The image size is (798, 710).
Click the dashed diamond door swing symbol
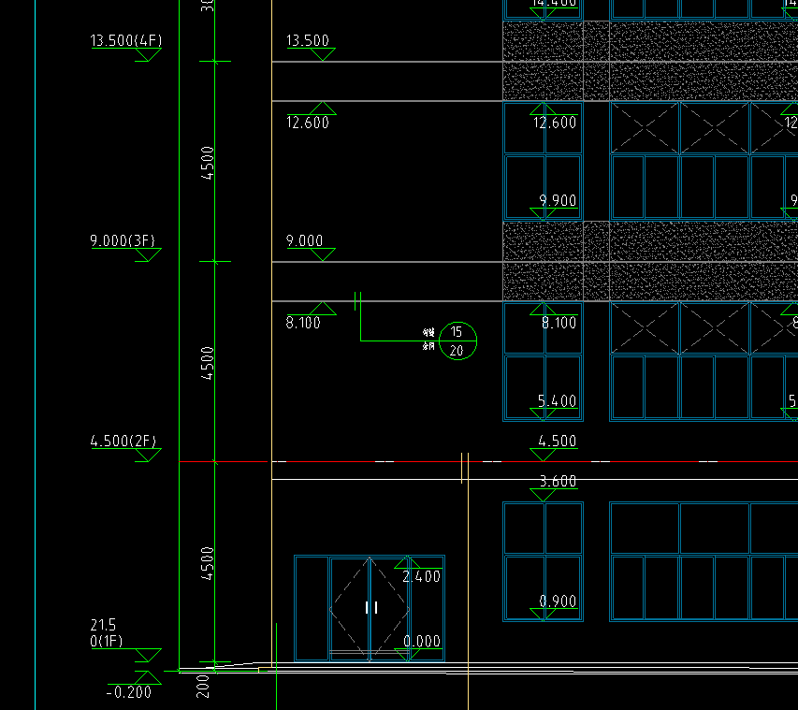coord(370,608)
